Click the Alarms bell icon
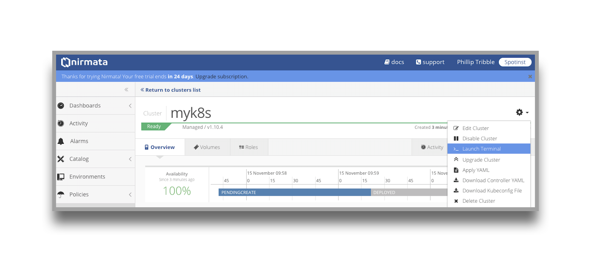 coord(61,141)
